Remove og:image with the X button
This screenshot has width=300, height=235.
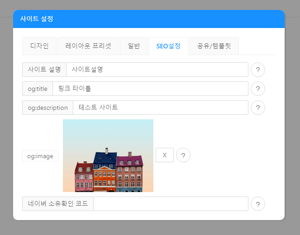[x=165, y=155]
